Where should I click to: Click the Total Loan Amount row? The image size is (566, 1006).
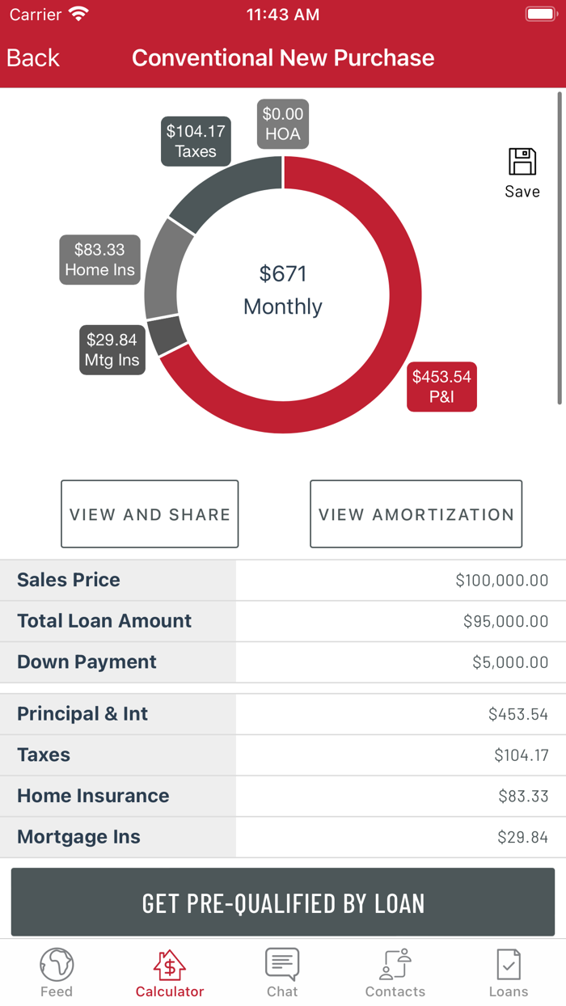[283, 621]
